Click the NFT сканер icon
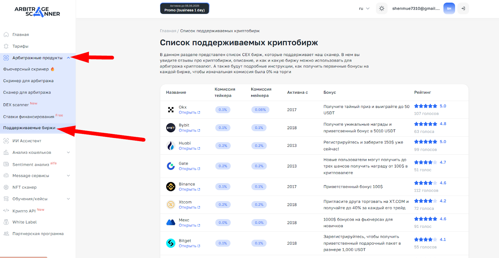The height and width of the screenshot is (258, 499). click(6, 187)
